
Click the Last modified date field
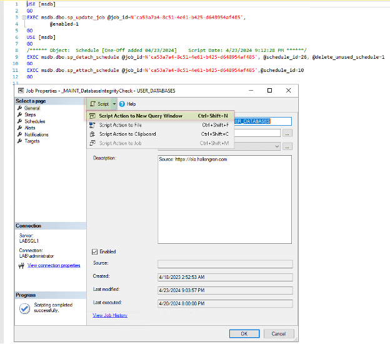pos(225,290)
